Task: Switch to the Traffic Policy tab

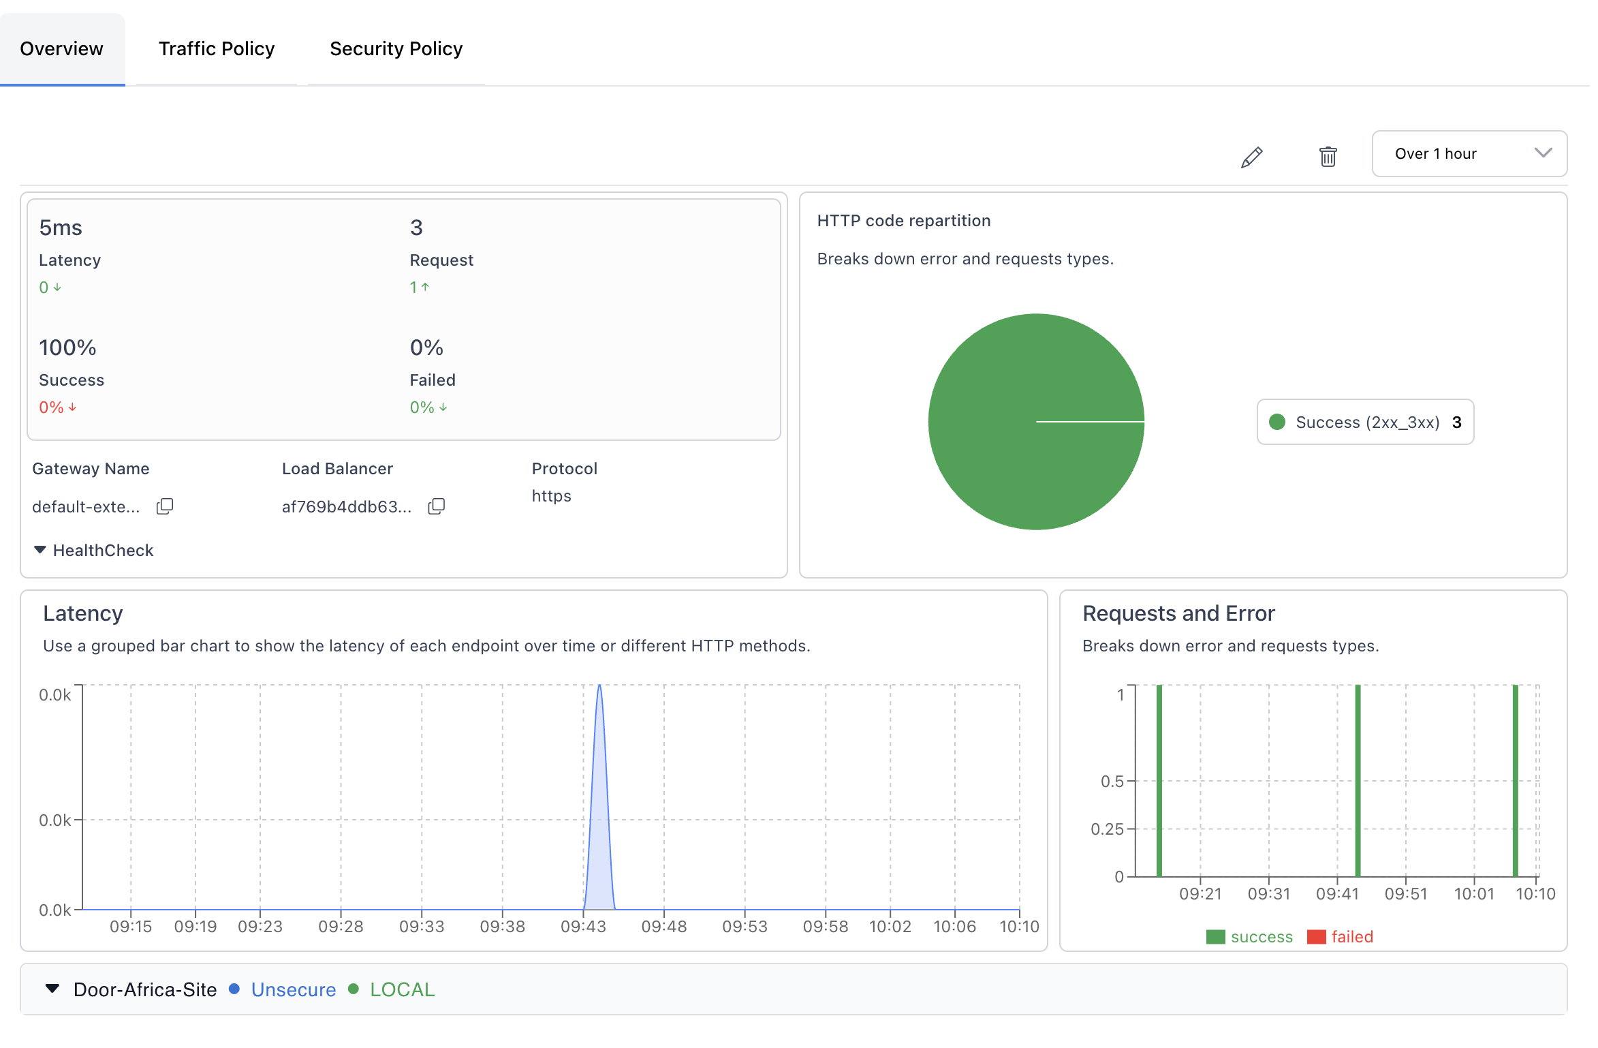Action: pos(216,49)
